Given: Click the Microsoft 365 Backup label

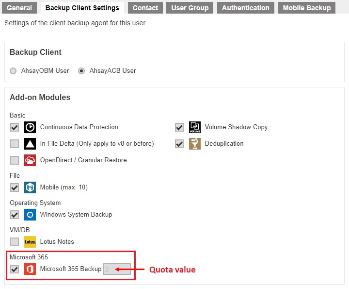Looking at the screenshot, I should [x=71, y=269].
